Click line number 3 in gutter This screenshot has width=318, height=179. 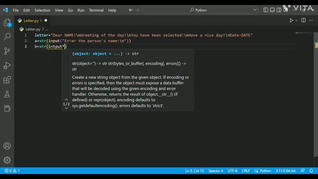(x=25, y=46)
